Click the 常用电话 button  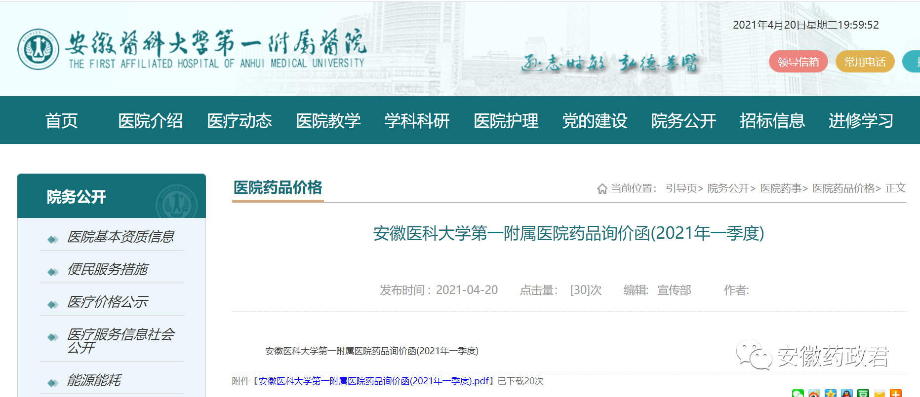[x=865, y=62]
